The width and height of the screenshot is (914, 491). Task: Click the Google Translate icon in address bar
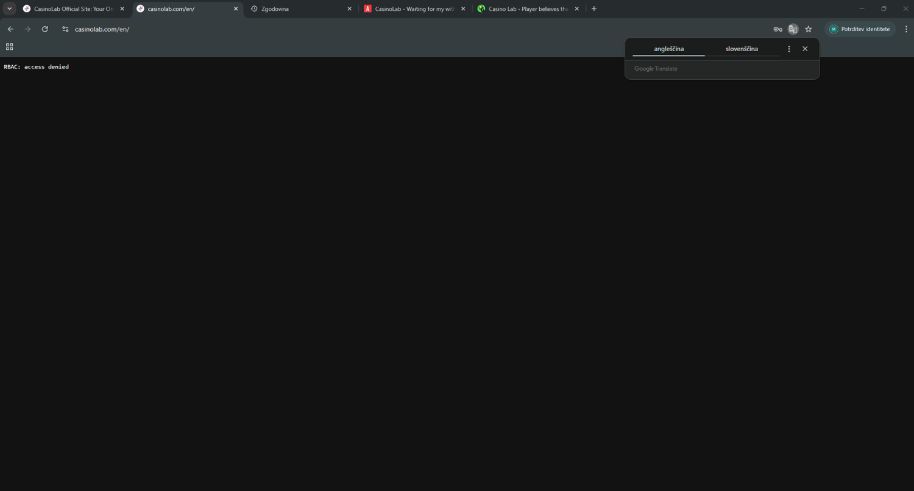(x=793, y=29)
